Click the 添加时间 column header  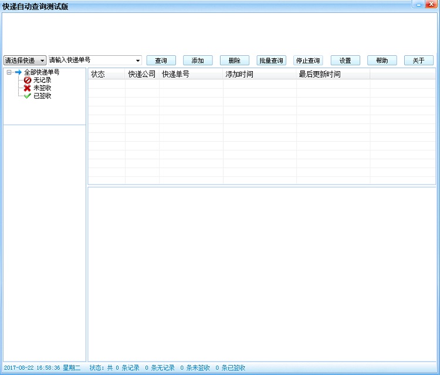click(x=259, y=75)
